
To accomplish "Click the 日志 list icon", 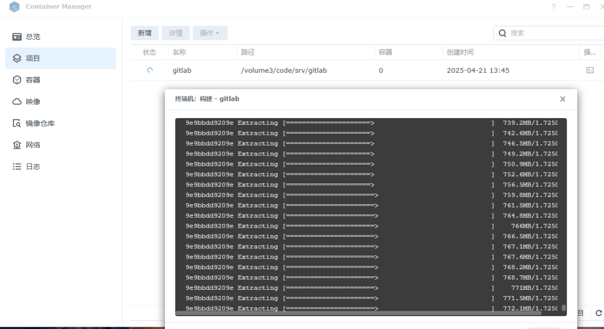I will (17, 166).
